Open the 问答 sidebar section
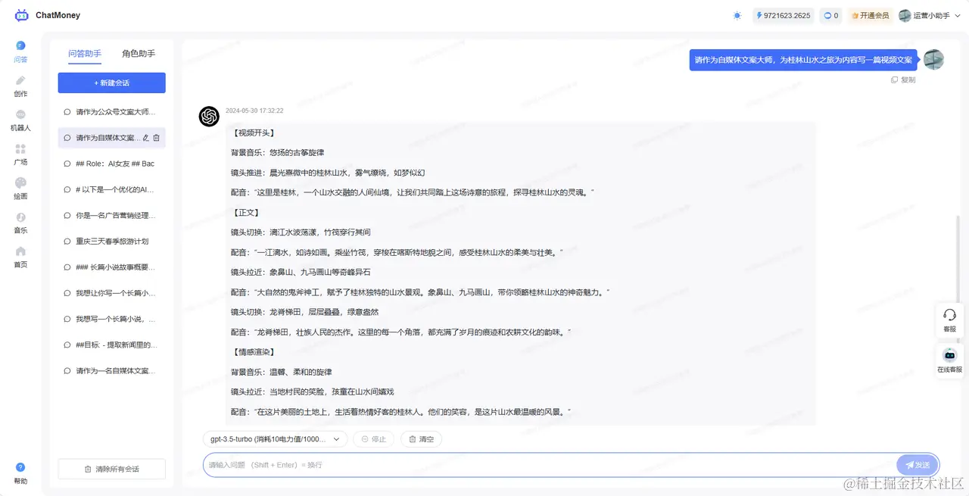Image resolution: width=969 pixels, height=496 pixels. pyautogui.click(x=20, y=51)
